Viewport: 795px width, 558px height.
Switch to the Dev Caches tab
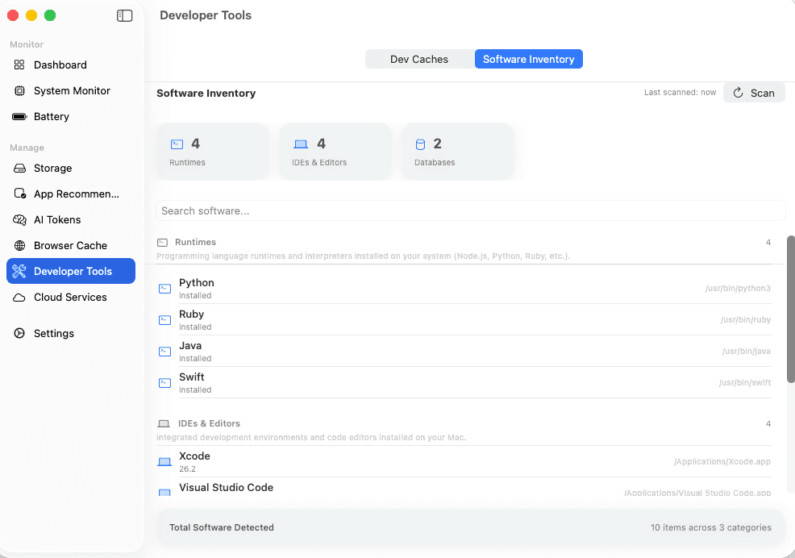(418, 59)
